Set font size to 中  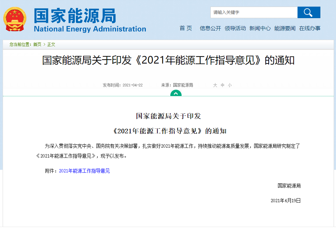pyautogui.click(x=222, y=85)
